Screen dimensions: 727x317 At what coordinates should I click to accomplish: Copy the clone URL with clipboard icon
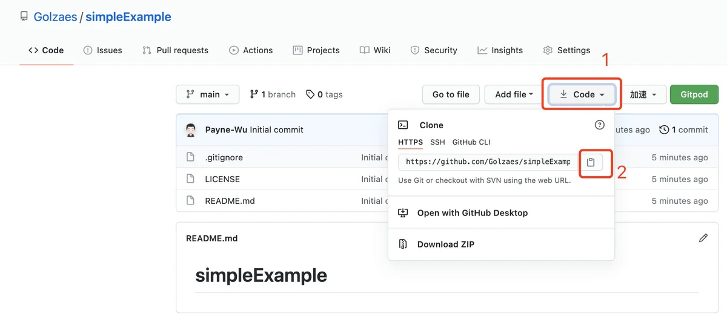coord(591,162)
